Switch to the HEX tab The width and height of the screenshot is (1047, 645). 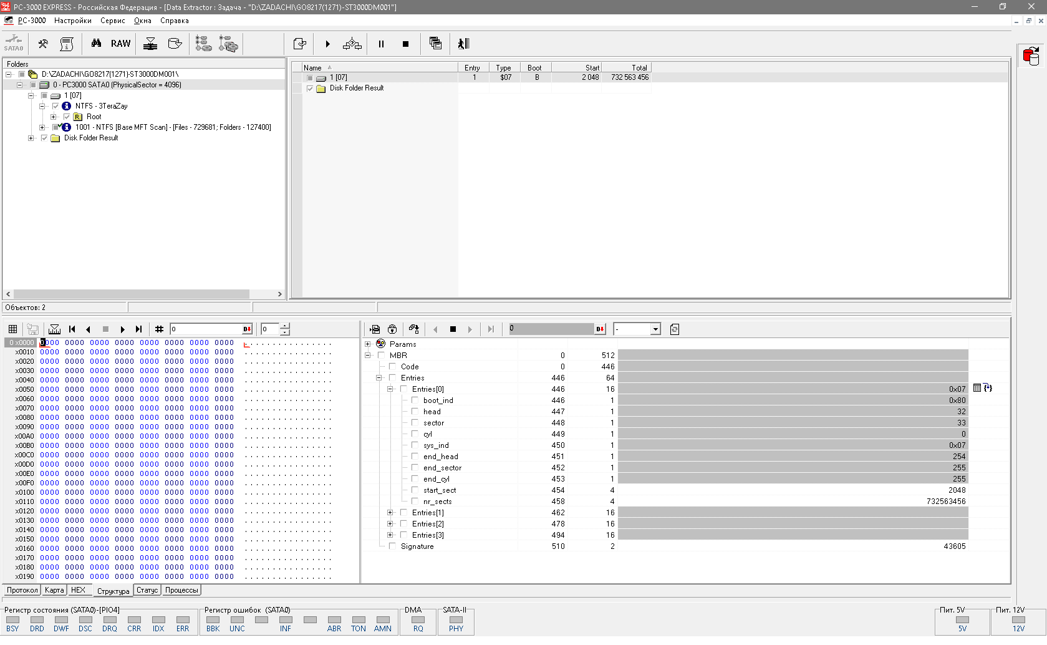point(78,590)
